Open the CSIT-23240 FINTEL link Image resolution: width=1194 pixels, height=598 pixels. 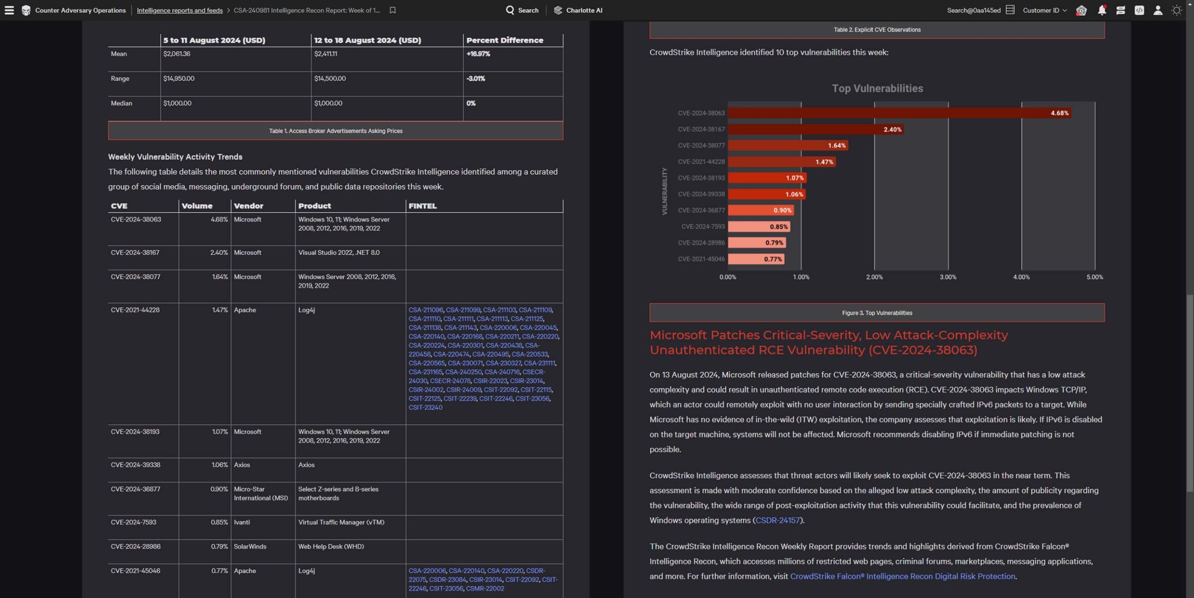(425, 407)
